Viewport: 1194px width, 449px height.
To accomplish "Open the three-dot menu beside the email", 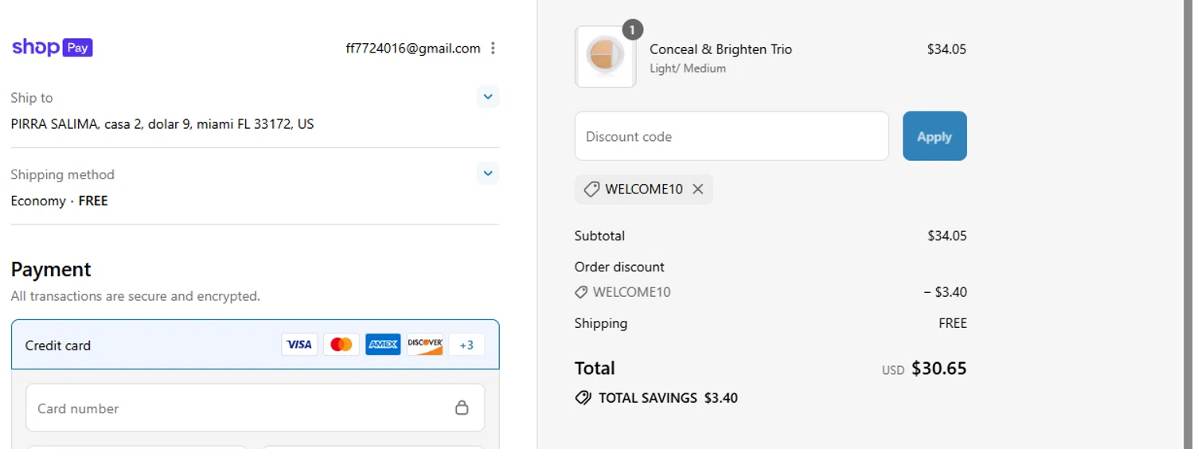I will point(493,48).
